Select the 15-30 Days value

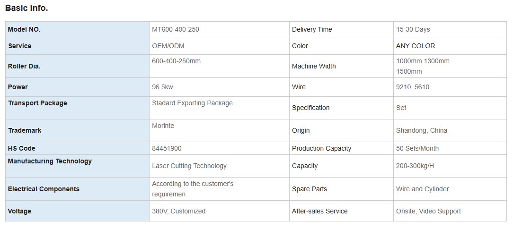coord(413,29)
